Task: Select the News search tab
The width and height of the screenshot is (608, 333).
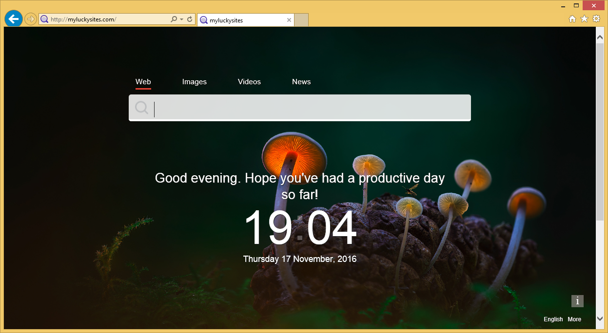Action: point(301,82)
